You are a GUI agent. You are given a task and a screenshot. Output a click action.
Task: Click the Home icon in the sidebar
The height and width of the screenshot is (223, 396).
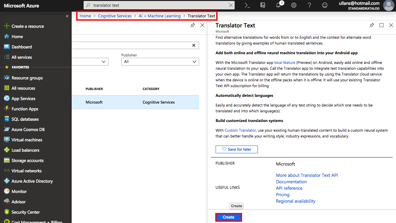[x=6, y=36]
